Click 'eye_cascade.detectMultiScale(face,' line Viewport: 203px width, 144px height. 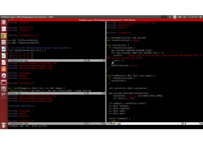click(x=129, y=93)
